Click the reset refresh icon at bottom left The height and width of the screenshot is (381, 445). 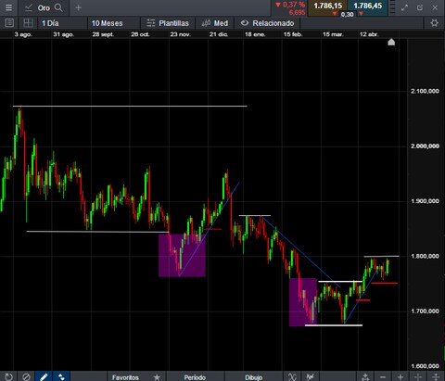(8, 376)
